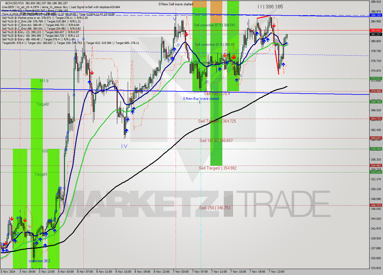Click the green 373.021 price tag

tap(376, 79)
